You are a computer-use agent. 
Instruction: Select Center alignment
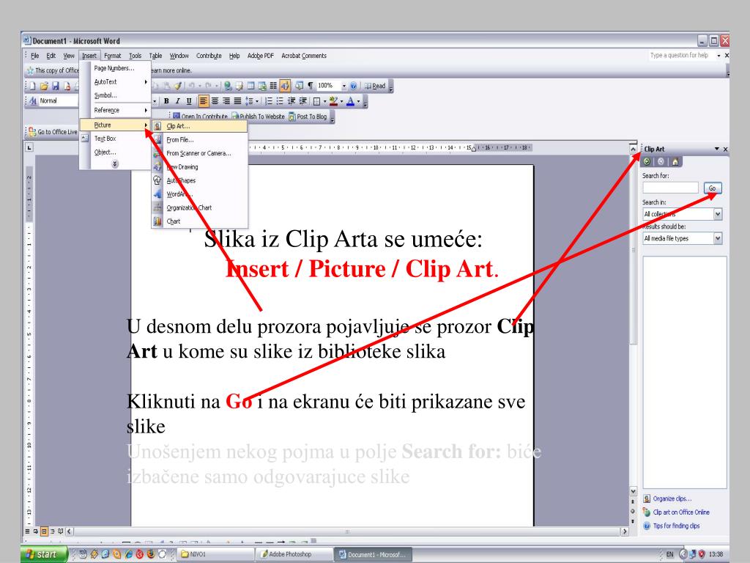215,101
